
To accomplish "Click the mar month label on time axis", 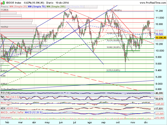I will [21, 122].
